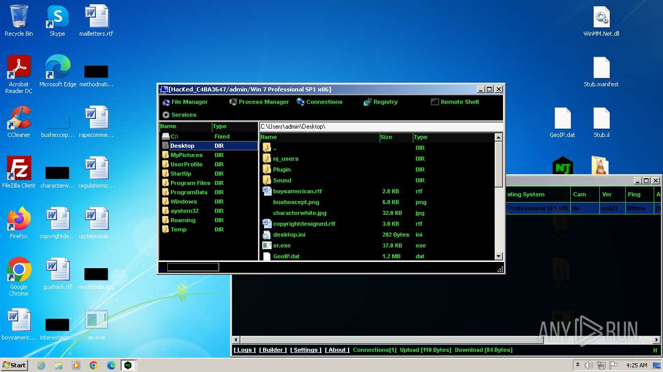Click er.exe file icon in list

(267, 245)
